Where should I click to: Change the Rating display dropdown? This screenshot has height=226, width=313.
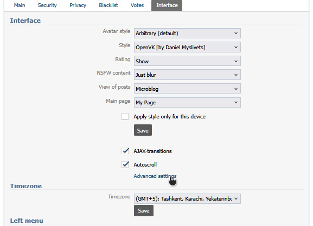(x=187, y=61)
